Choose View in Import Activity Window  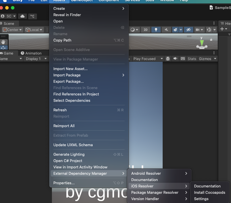89,167
